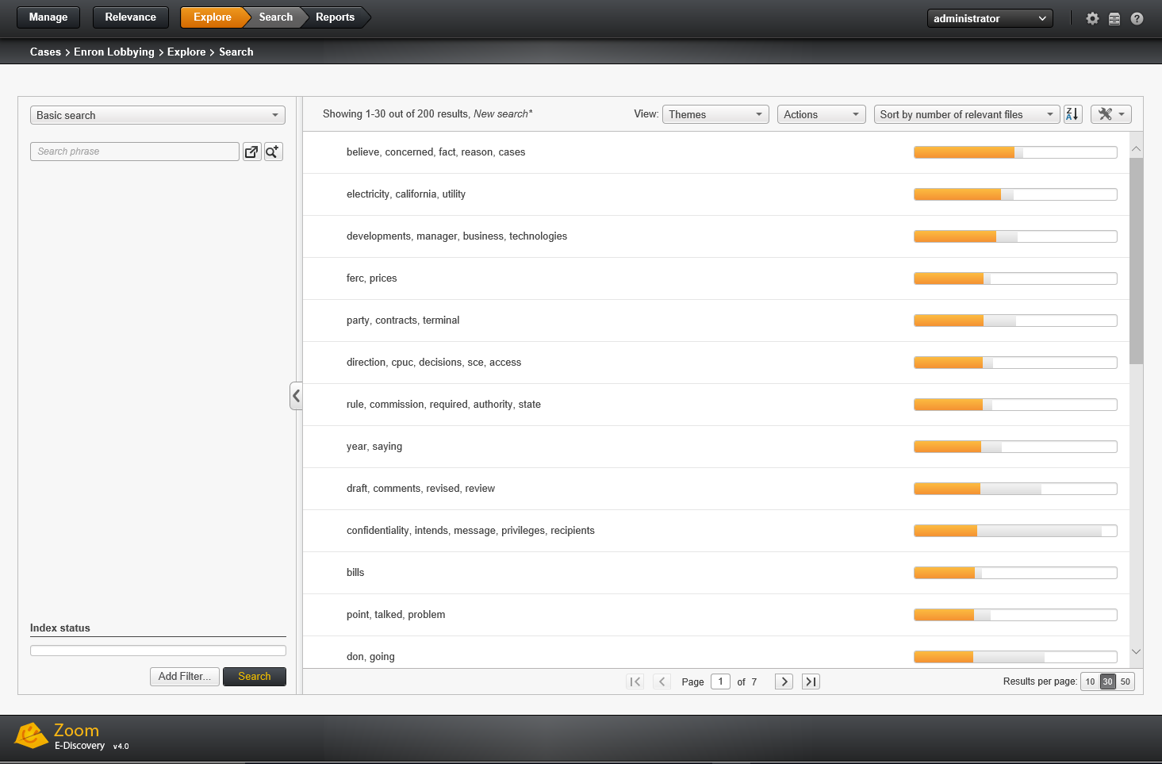Open the Actions dropdown
This screenshot has height=764, width=1162.
(821, 113)
